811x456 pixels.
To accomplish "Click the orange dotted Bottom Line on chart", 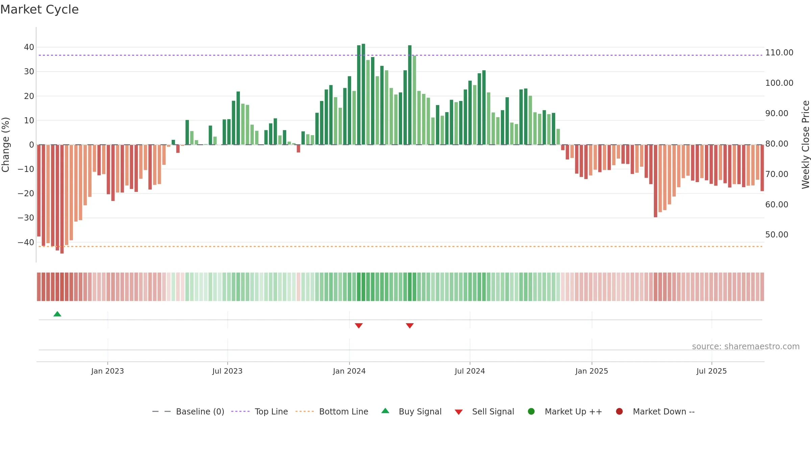I will [400, 247].
